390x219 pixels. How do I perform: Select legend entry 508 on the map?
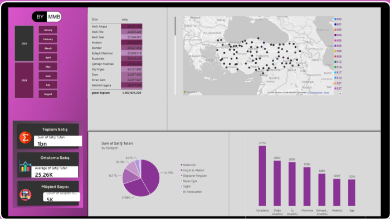[x=338, y=51]
